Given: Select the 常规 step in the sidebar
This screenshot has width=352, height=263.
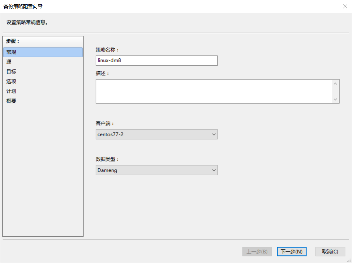Looking at the screenshot, I should 43,52.
